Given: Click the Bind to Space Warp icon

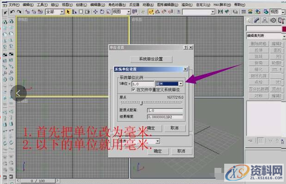Looking at the screenshot, I should [40, 12].
